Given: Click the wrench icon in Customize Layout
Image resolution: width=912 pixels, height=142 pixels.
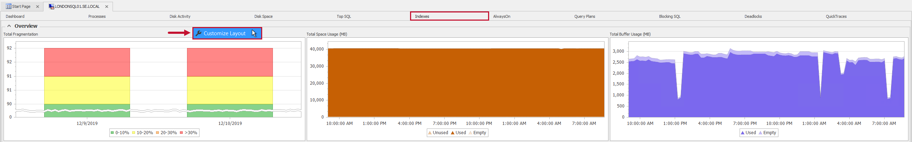Looking at the screenshot, I should coord(198,33).
